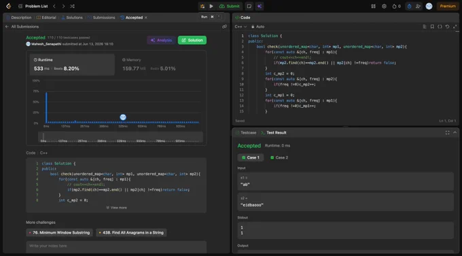
Task: Select the Test Result tab
Action: [x=274, y=132]
